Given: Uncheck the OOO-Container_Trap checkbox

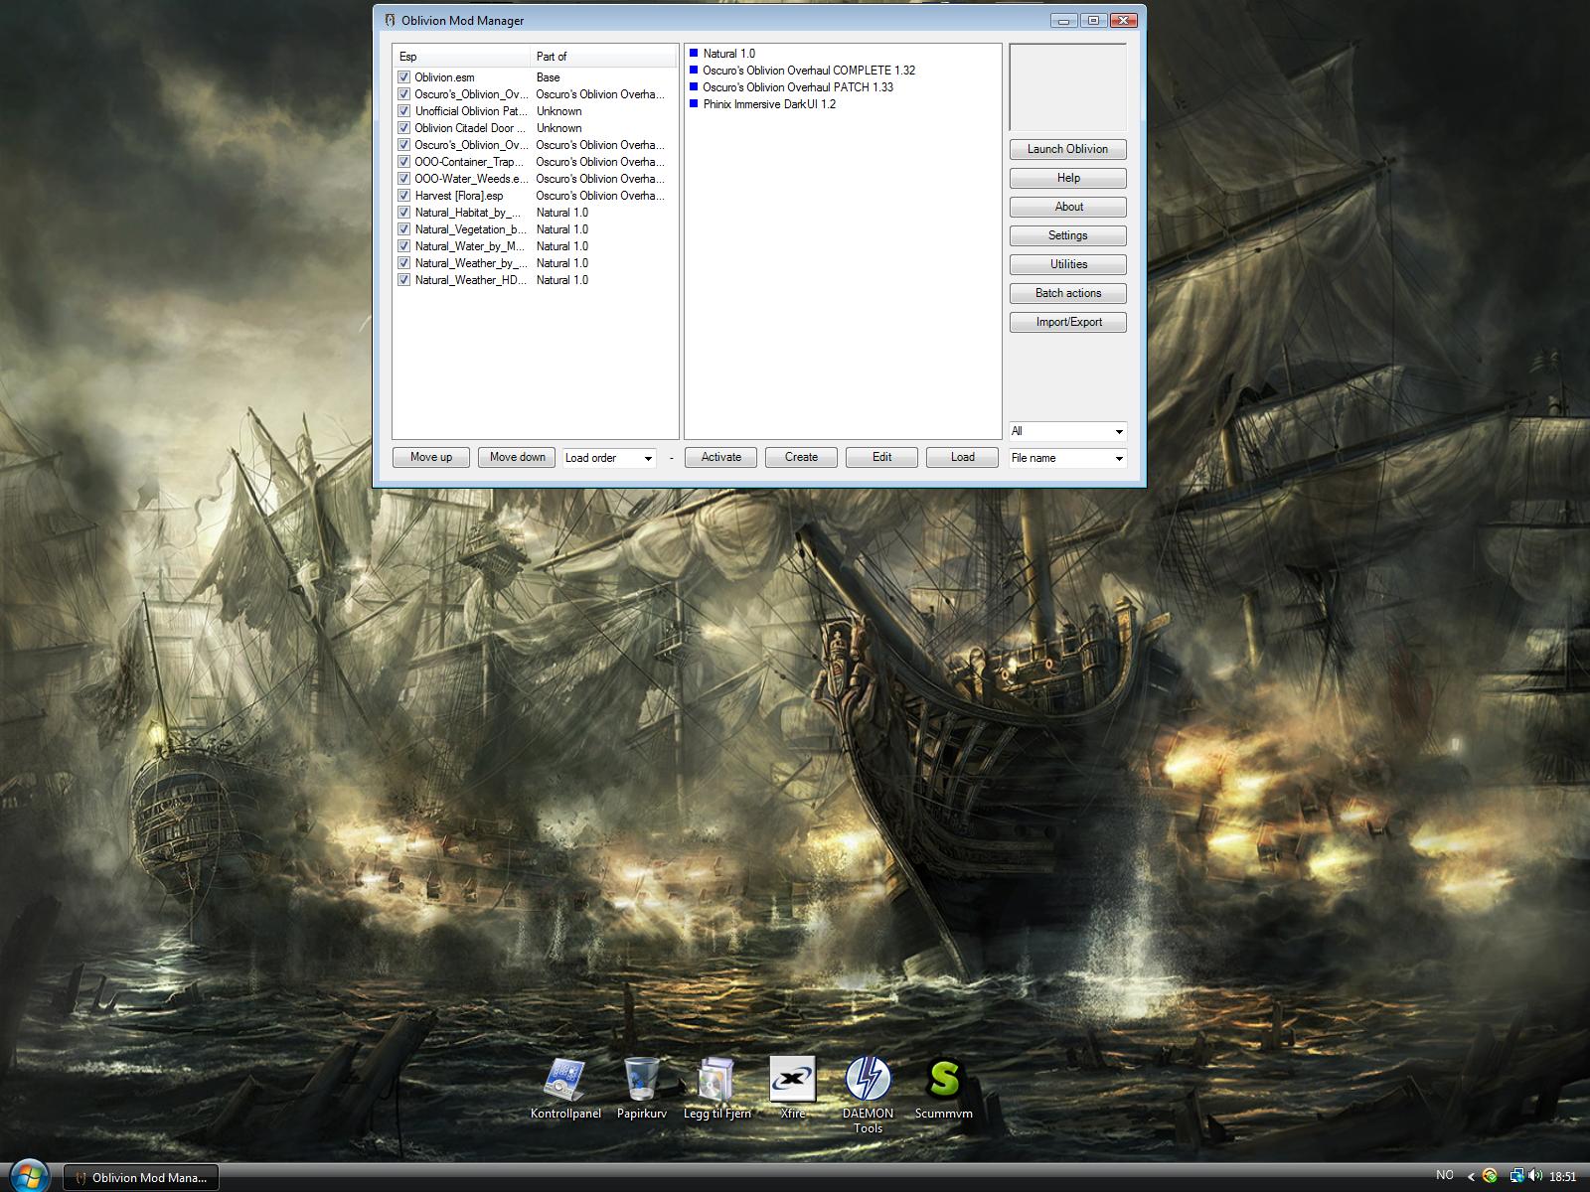Looking at the screenshot, I should pyautogui.click(x=403, y=162).
